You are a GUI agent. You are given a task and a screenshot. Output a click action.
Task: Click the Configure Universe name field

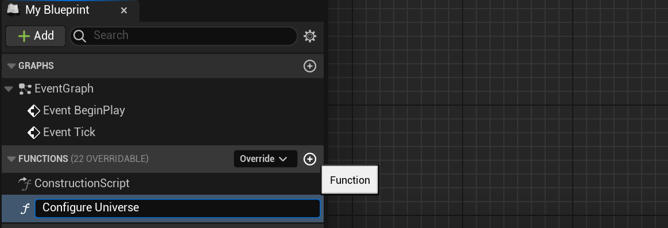[177, 208]
